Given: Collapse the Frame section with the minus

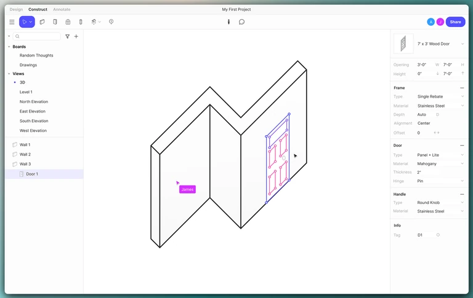Looking at the screenshot, I should pos(462,88).
